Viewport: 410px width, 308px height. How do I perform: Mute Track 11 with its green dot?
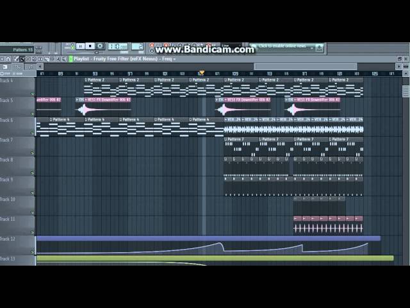coord(33,232)
